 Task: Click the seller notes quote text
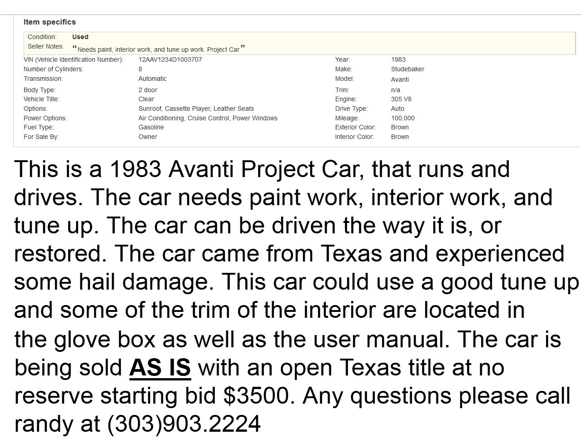pos(158,49)
